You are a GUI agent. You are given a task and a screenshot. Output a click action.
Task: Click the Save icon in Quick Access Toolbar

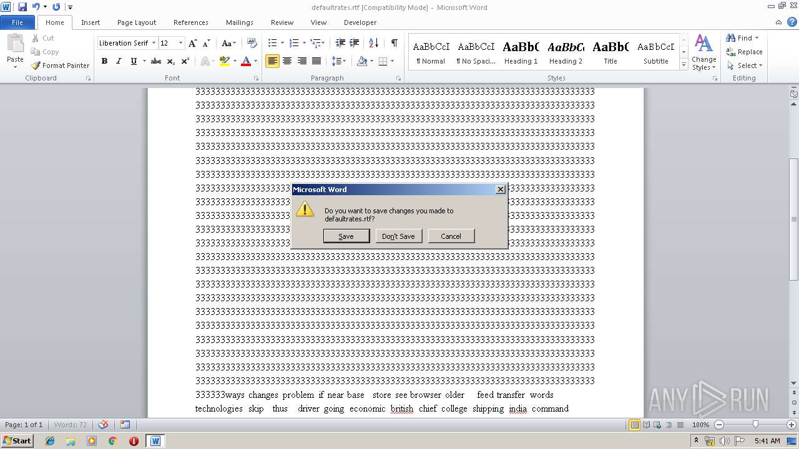click(22, 7)
